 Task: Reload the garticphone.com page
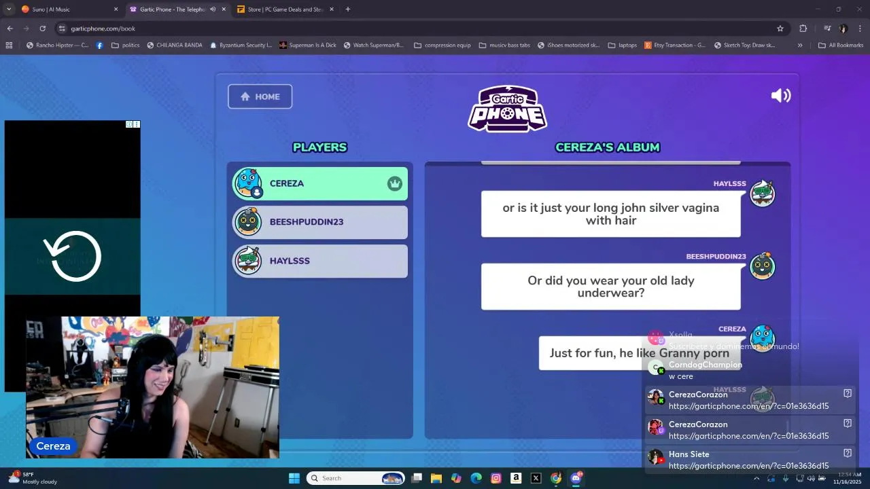pos(42,29)
